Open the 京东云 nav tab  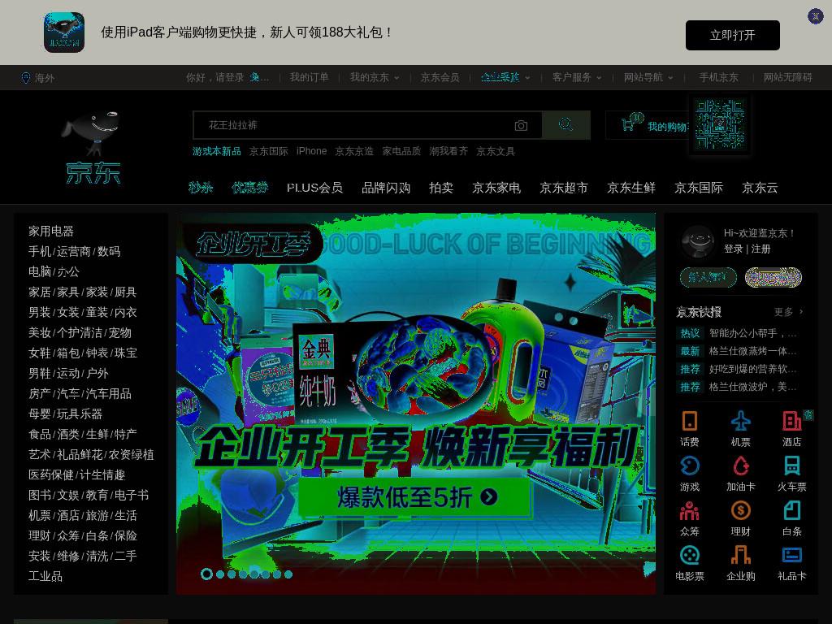click(760, 188)
